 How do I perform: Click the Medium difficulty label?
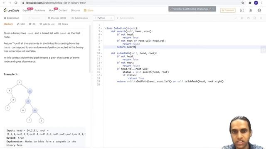click(x=8, y=24)
